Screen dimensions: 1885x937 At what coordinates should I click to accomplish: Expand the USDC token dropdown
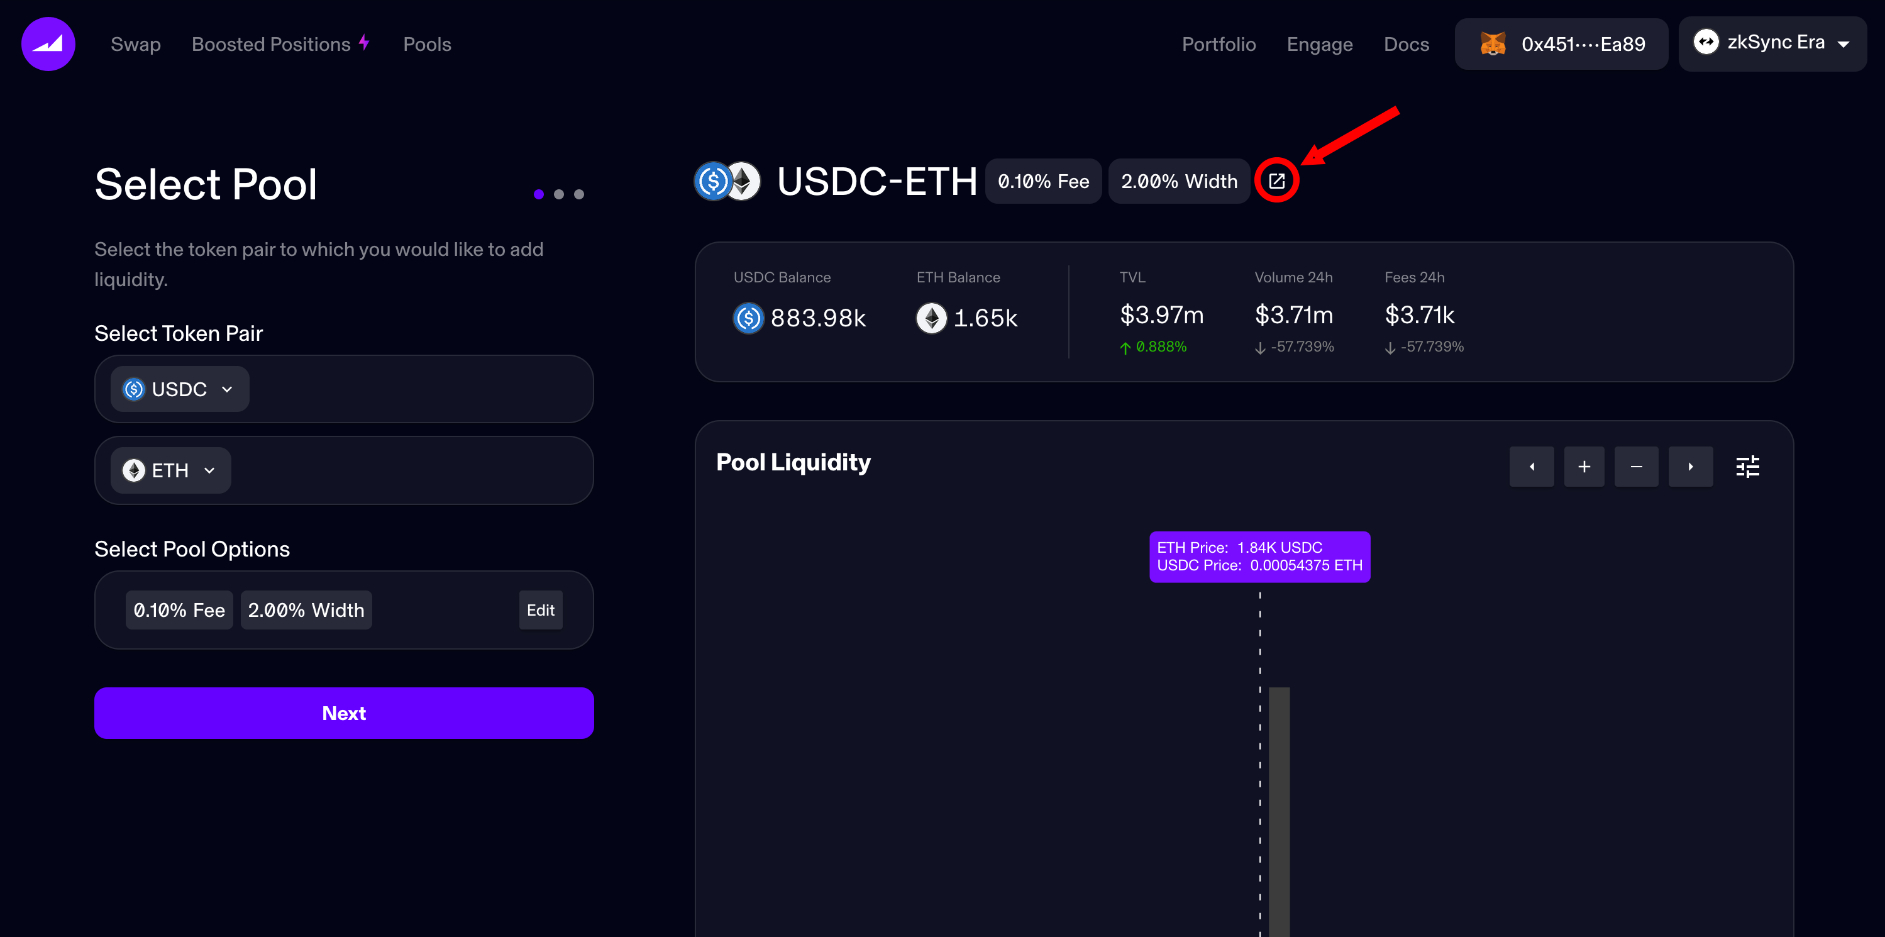[180, 389]
